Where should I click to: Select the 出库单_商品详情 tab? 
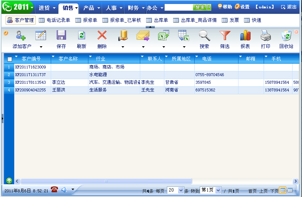(x=195, y=20)
